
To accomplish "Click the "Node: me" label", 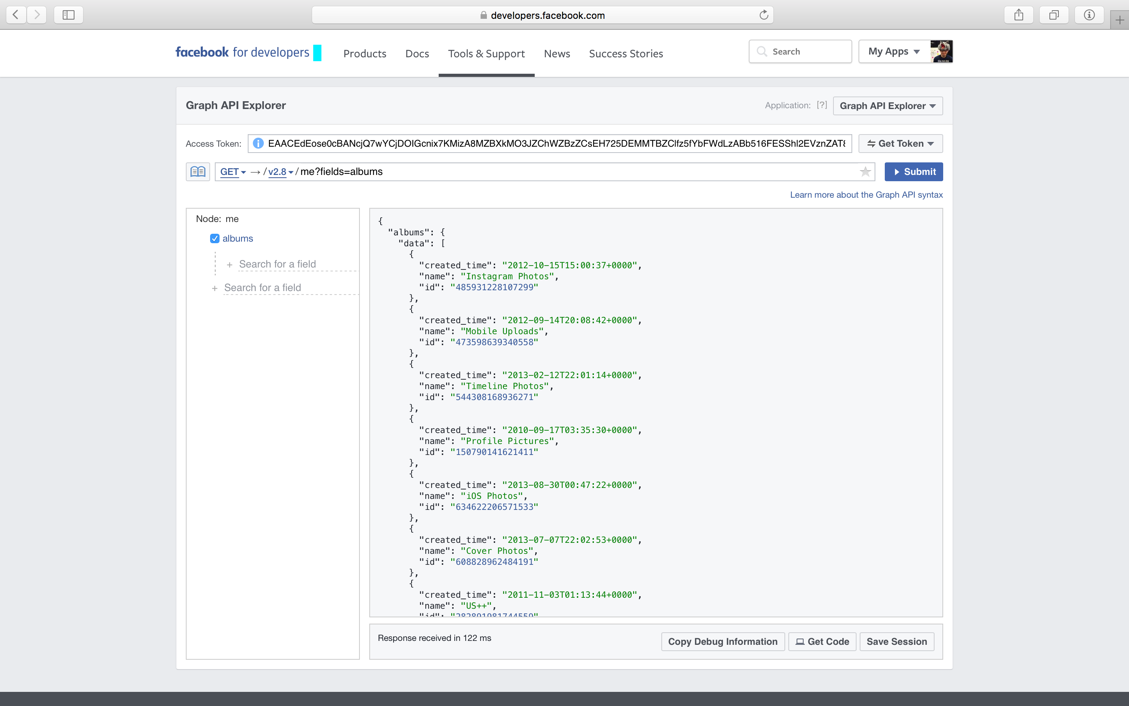I will coord(218,218).
